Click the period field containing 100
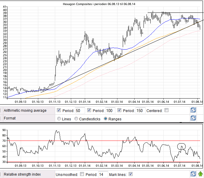The height and width of the screenshot is (178, 204). [110, 111]
